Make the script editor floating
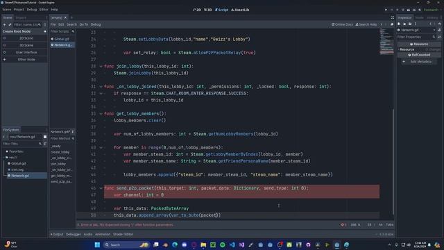 coord(392,24)
